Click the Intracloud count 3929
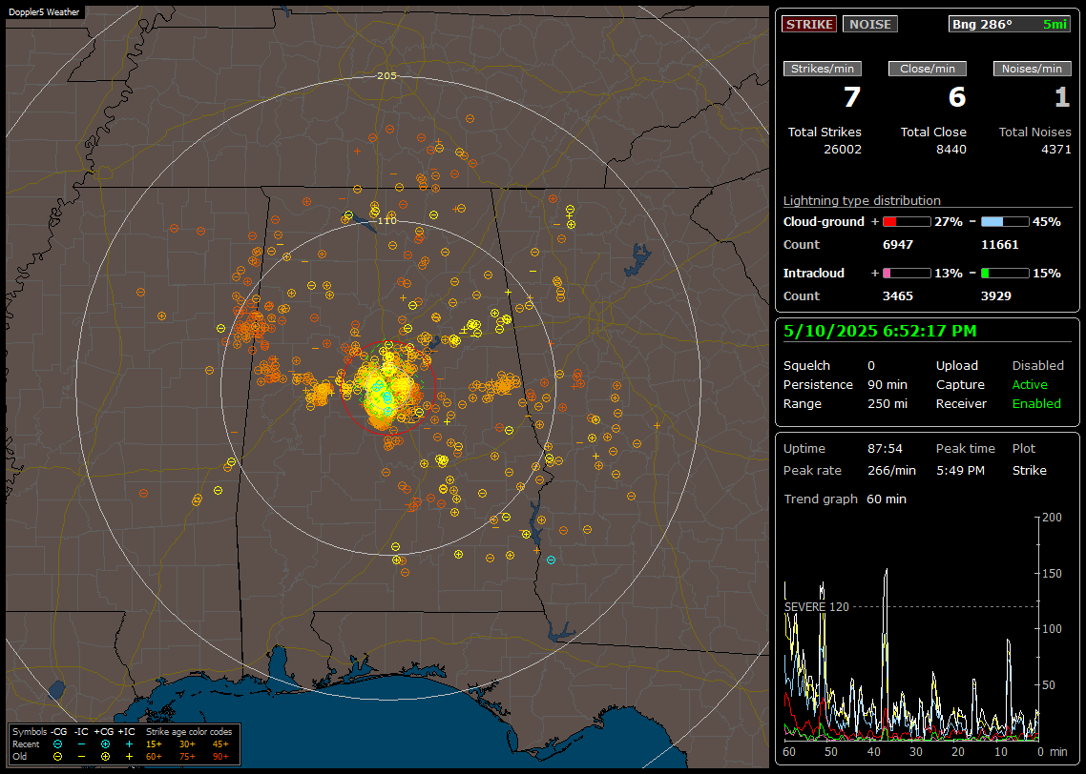Viewport: 1086px width, 774px height. point(996,296)
